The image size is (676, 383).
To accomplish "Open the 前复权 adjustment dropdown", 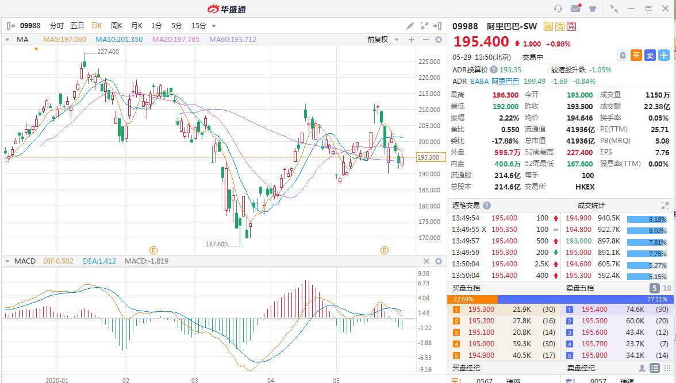I will pos(381,40).
